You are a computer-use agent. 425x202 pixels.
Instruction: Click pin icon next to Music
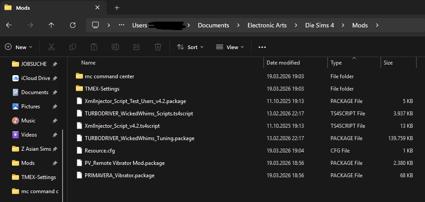pos(55,120)
